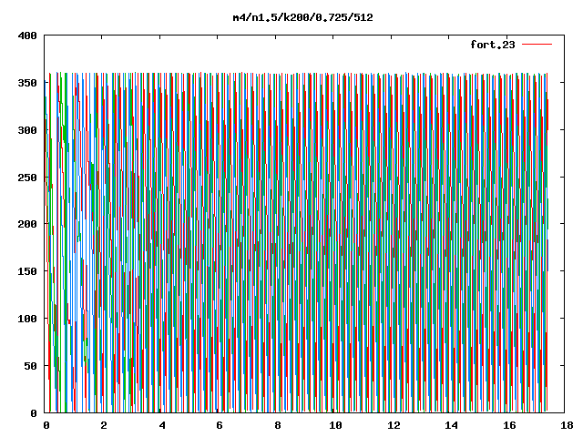The image size is (583, 437).
Task: Click x-axis label 18
Action: click(567, 425)
